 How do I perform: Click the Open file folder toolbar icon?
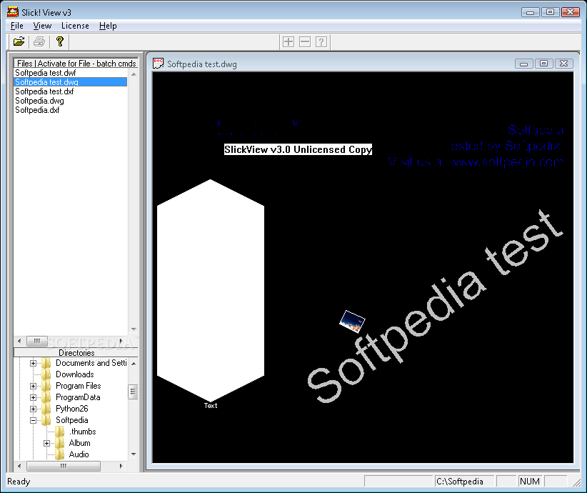coord(19,41)
